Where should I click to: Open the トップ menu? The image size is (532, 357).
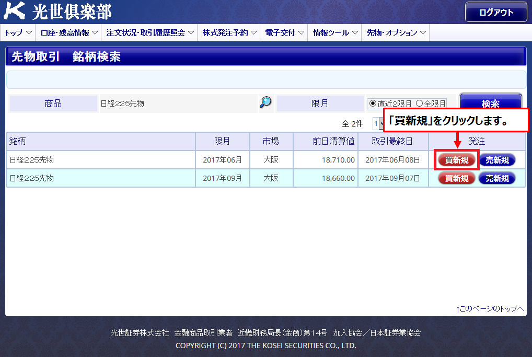(x=18, y=32)
